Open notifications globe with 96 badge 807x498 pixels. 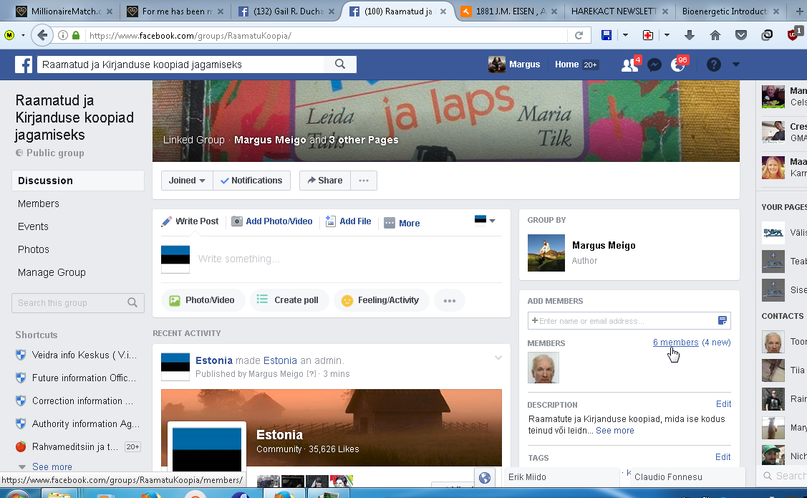pyautogui.click(x=678, y=65)
